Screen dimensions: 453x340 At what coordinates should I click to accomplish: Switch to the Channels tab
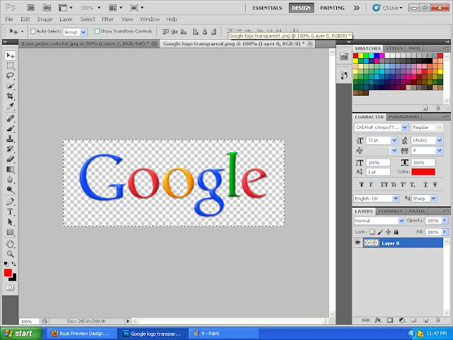(x=390, y=211)
